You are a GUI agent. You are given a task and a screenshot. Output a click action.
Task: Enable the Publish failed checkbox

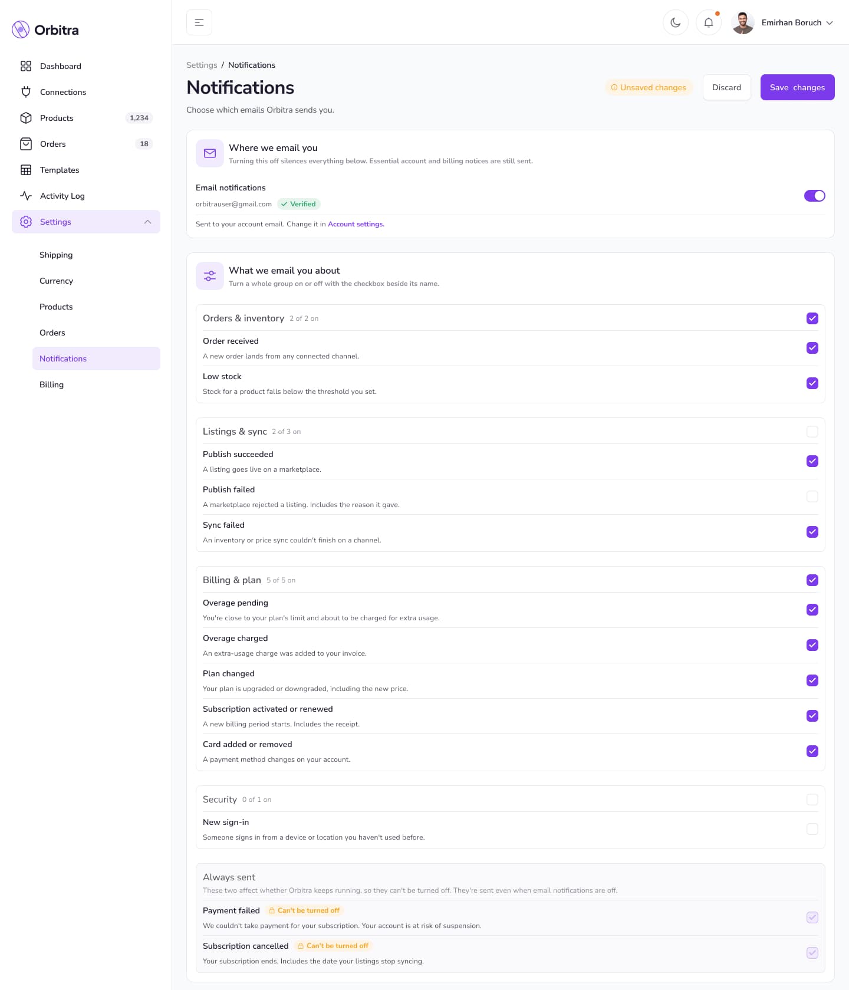[x=812, y=496]
